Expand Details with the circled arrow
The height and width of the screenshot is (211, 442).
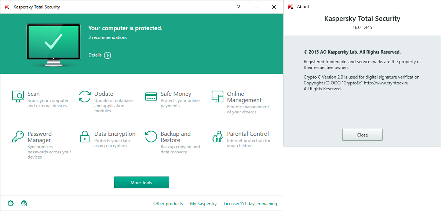[x=107, y=55]
